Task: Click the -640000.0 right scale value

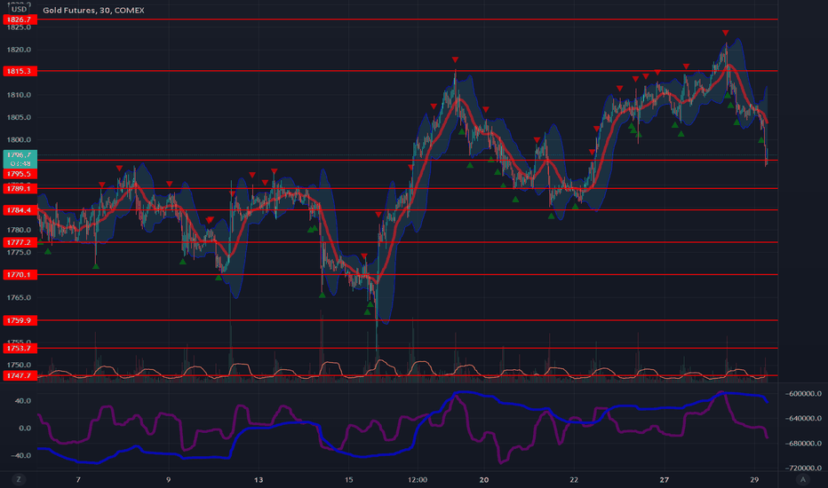Action: point(803,419)
